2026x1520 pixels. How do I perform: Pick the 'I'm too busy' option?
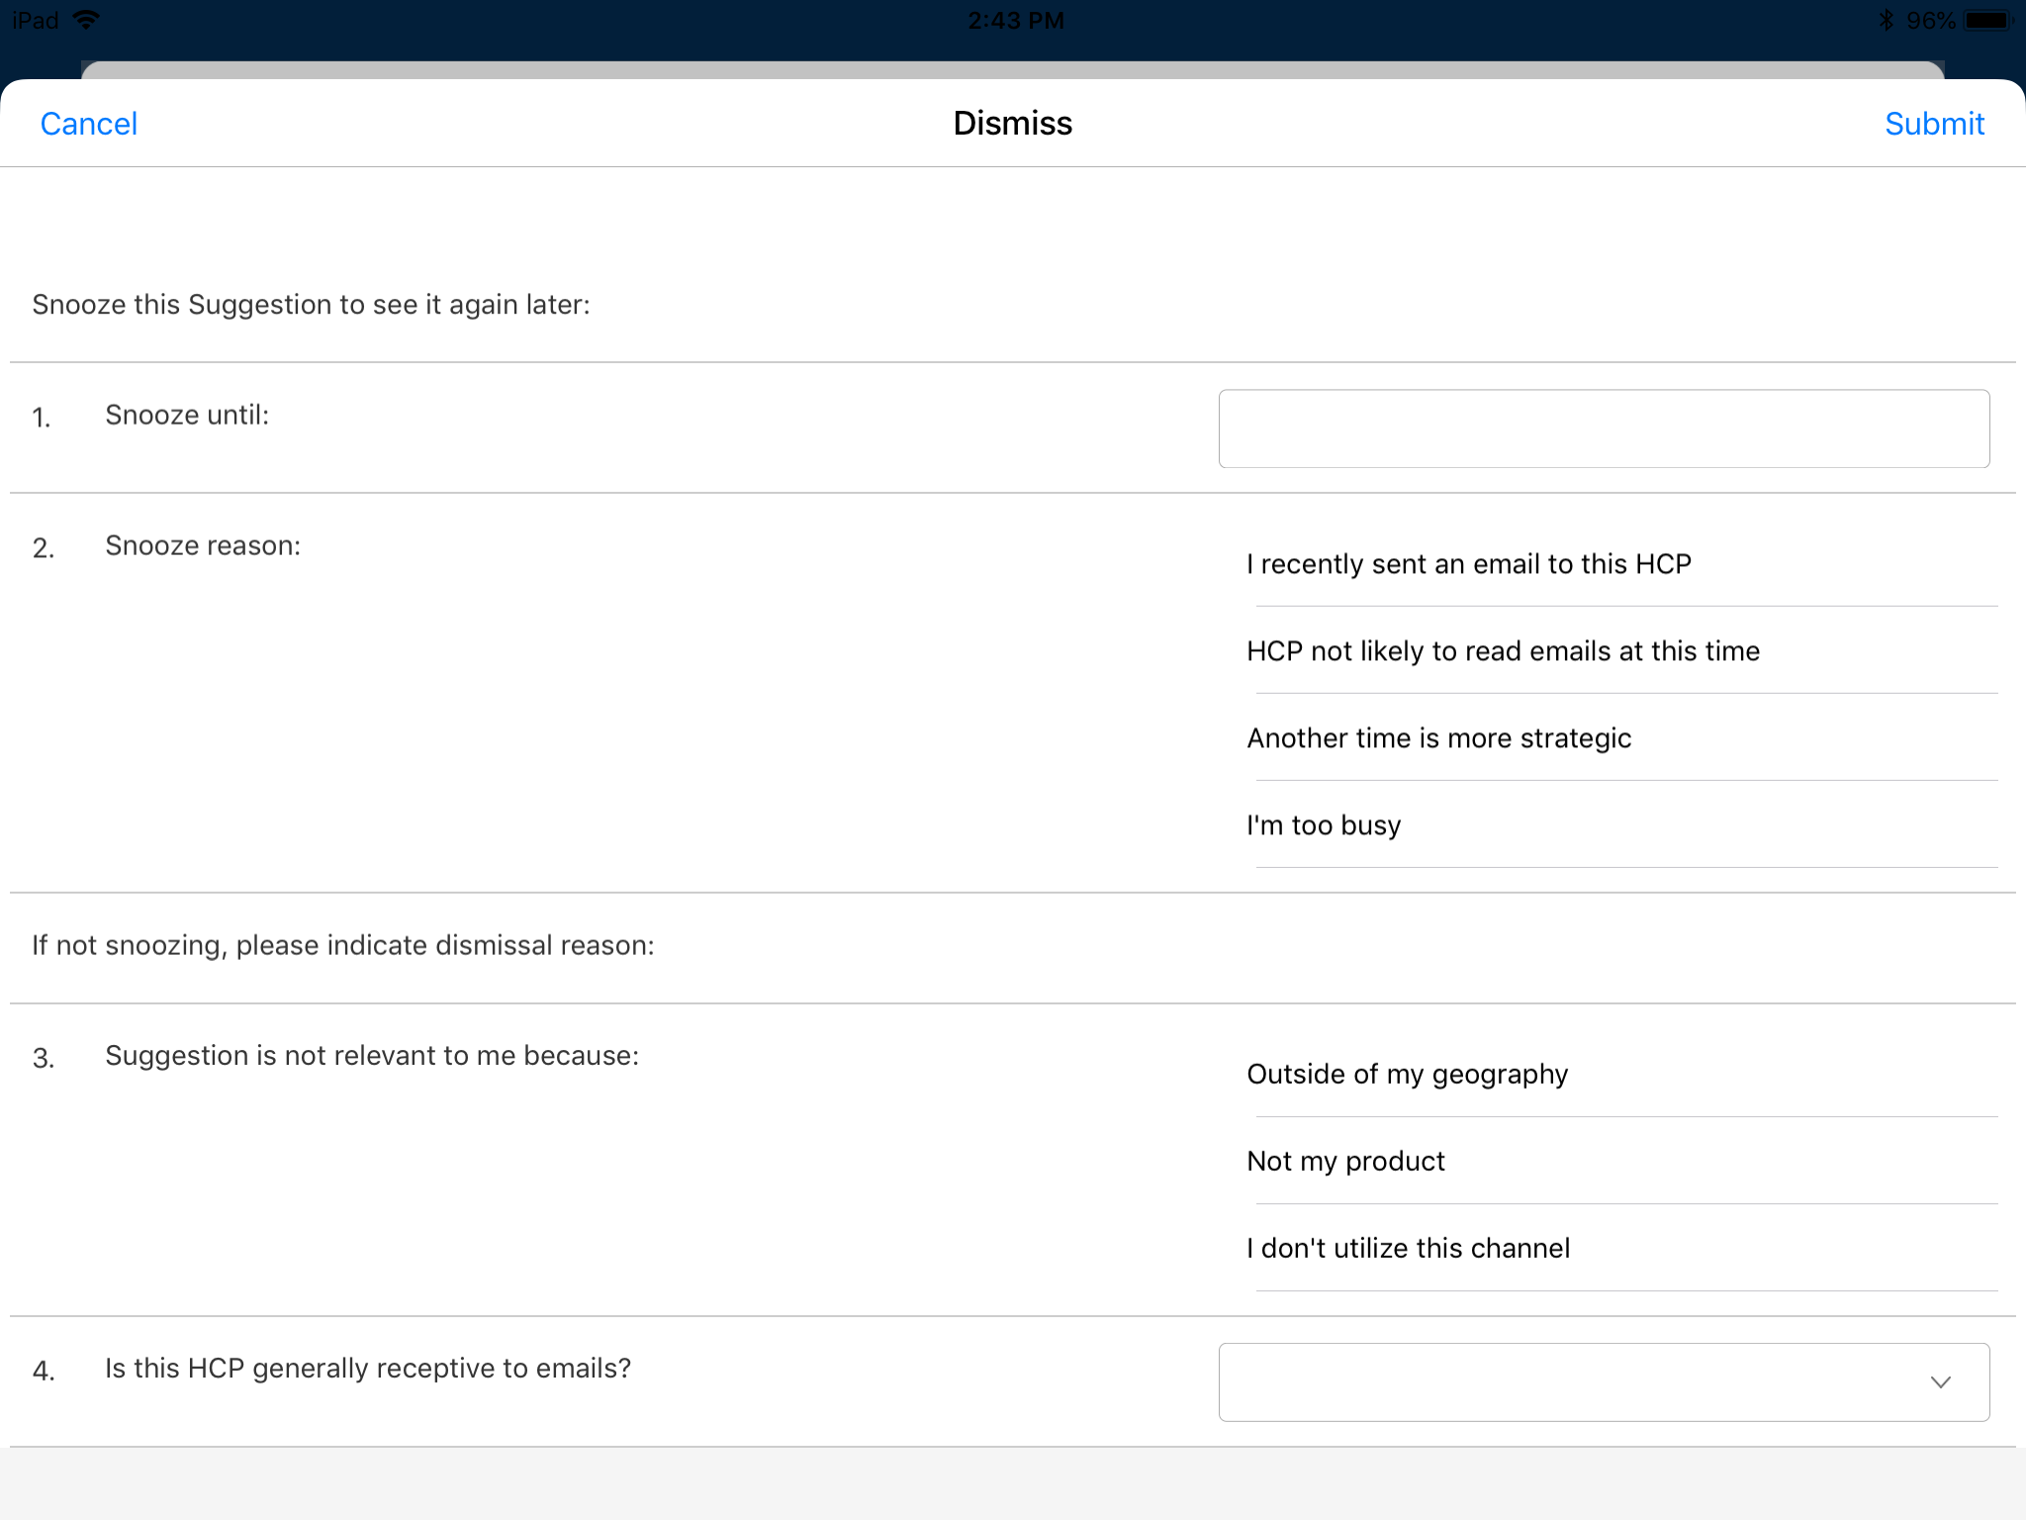coord(1324,825)
